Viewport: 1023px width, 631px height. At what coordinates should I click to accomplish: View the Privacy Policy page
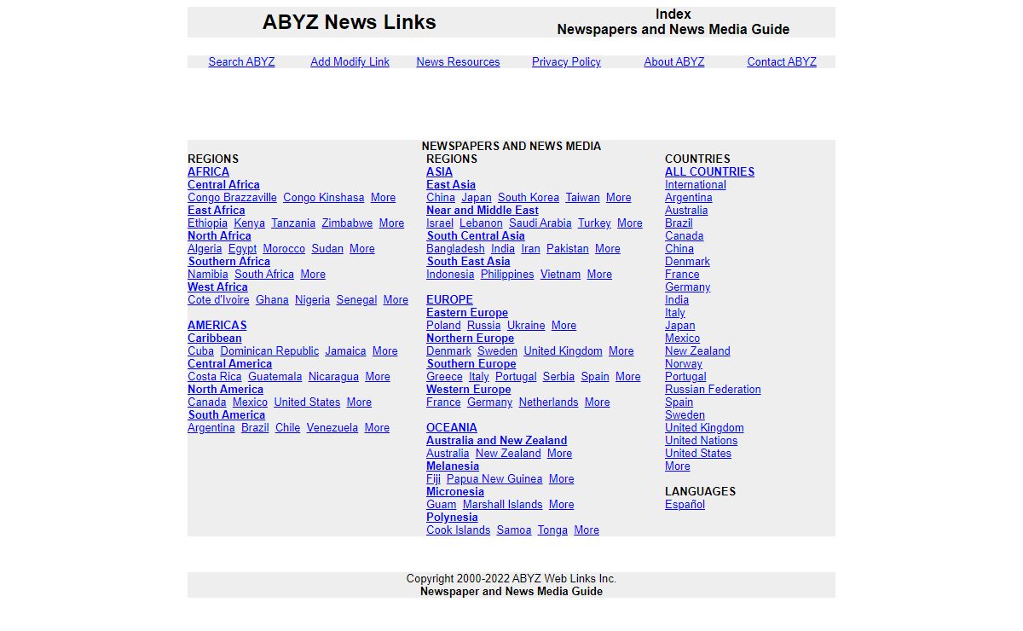[566, 61]
